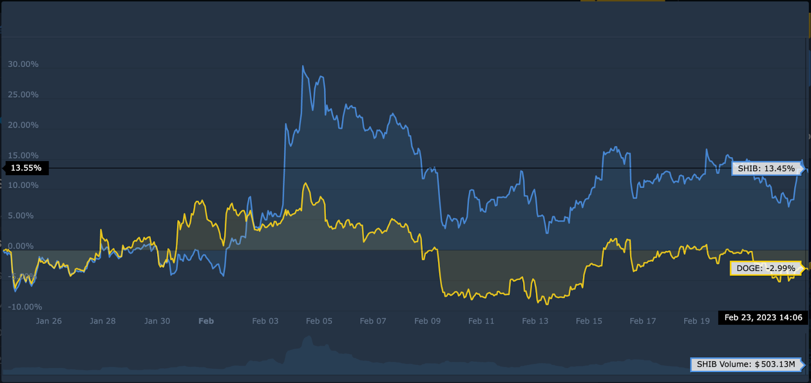Viewport: 811px width, 383px height.
Task: Click the DOGE -2.99% price label
Action: click(765, 269)
